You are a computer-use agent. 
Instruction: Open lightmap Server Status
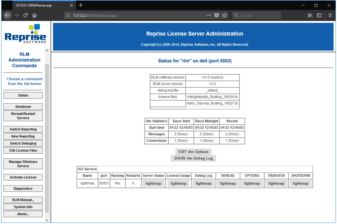(x=154, y=183)
